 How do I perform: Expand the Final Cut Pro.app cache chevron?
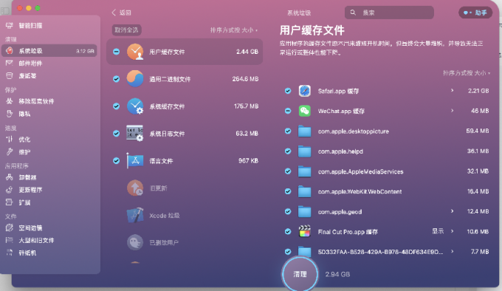pos(453,231)
